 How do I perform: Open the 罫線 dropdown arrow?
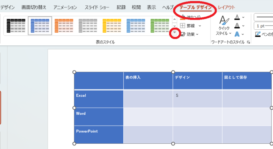click(200, 26)
